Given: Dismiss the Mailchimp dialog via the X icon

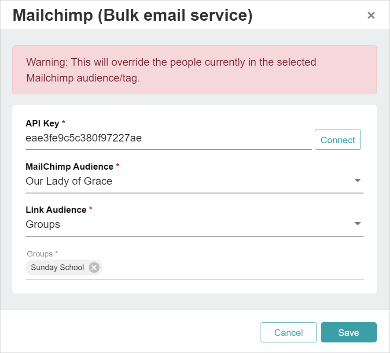Looking at the screenshot, I should click(371, 15).
